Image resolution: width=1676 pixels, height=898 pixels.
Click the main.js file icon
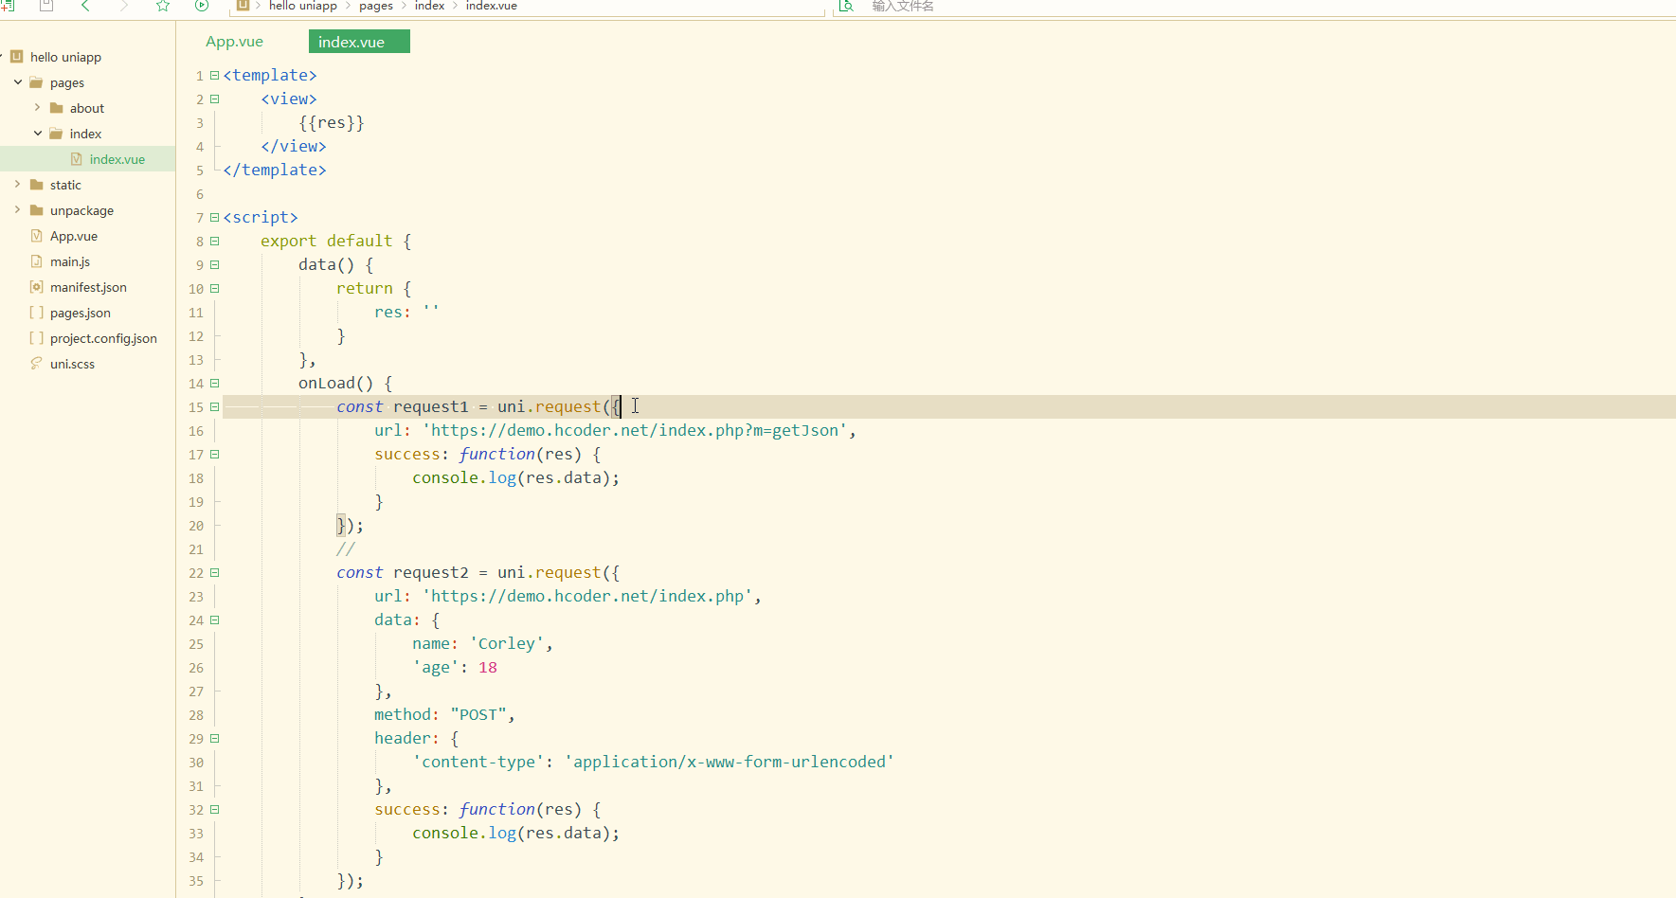click(x=36, y=261)
